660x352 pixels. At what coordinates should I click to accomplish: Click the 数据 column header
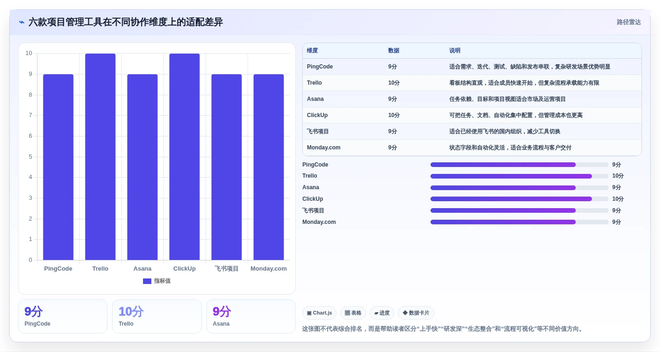pyautogui.click(x=394, y=51)
